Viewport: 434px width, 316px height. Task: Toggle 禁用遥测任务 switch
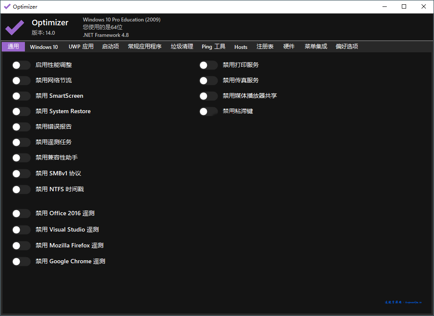pos(21,142)
